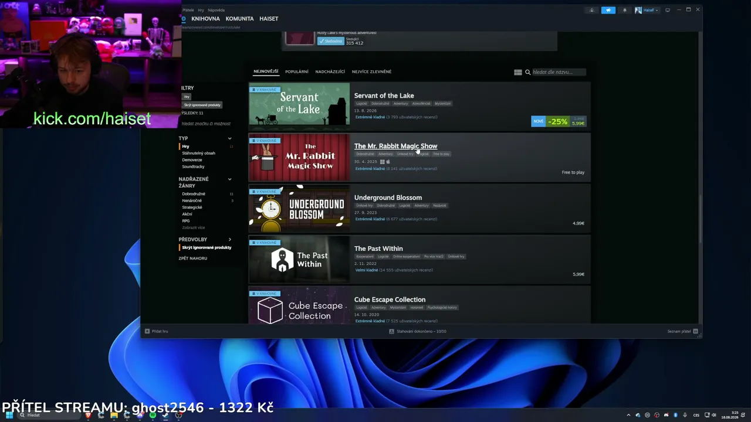Open the Přátelé menu
The image size is (751, 422).
[188, 10]
